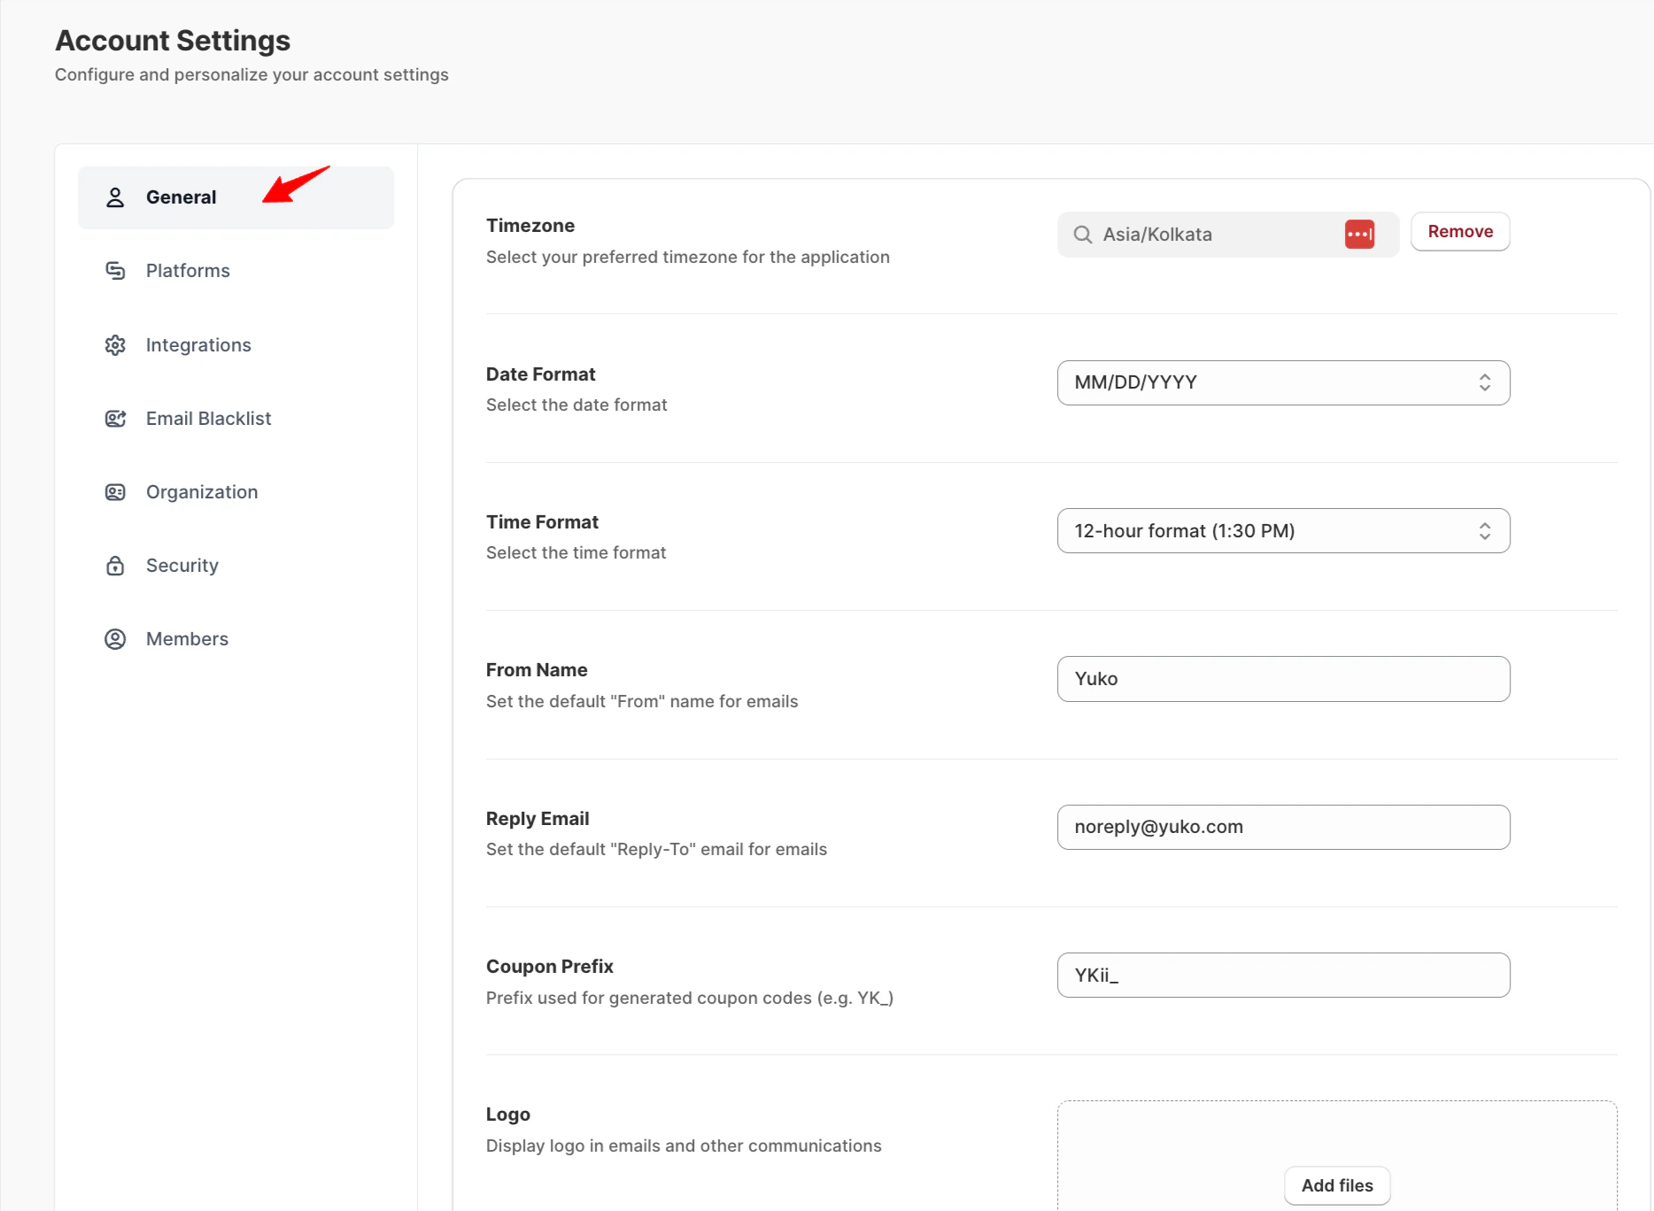Open the Email Blacklist section
Screen dimensions: 1654x1211
pyautogui.click(x=236, y=419)
